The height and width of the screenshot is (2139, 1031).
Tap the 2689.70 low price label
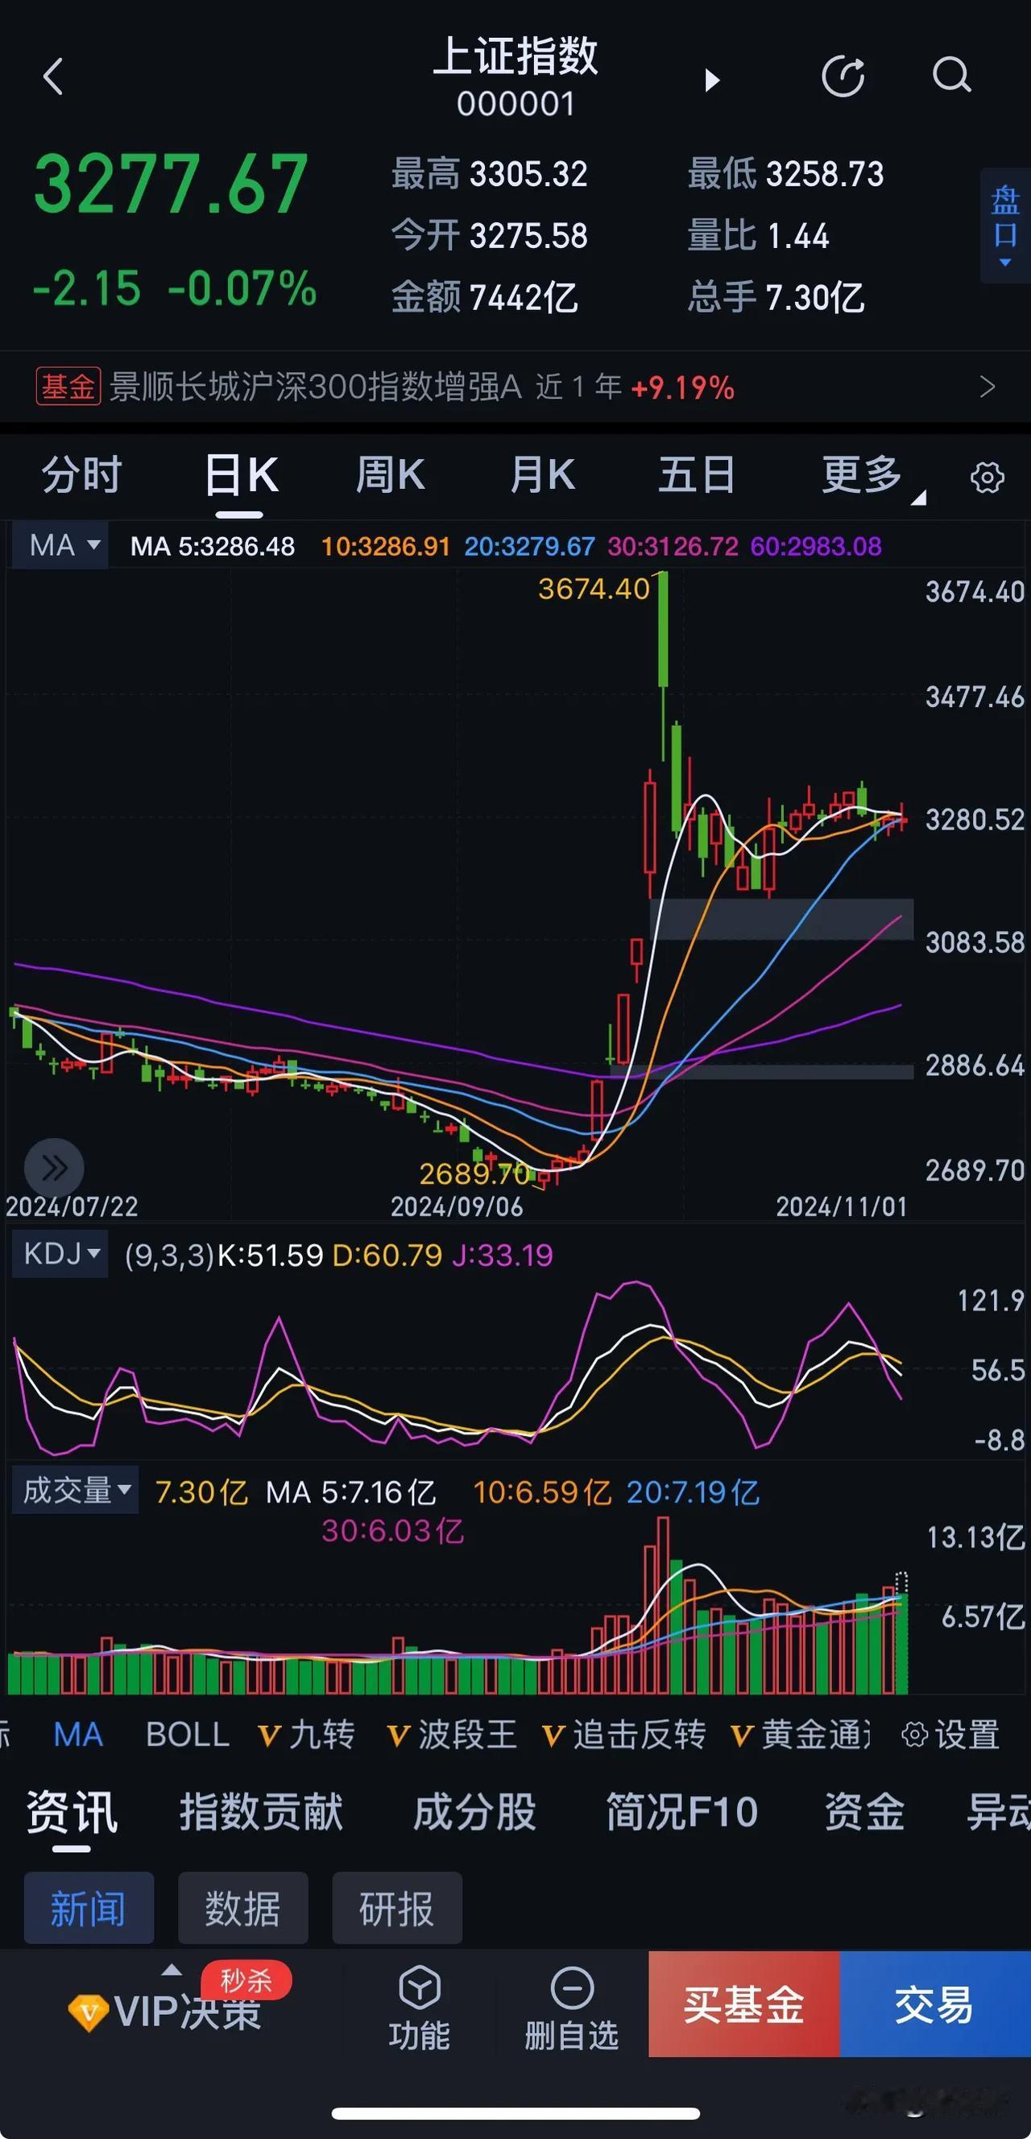[x=474, y=1173]
